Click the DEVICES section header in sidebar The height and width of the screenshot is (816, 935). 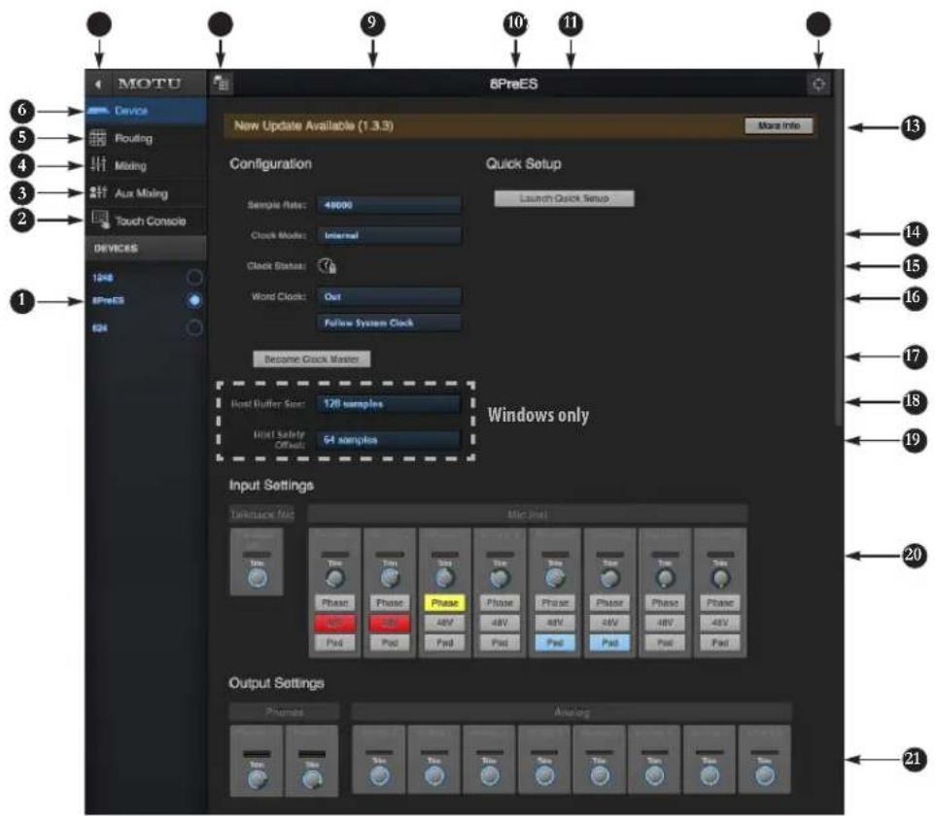point(146,248)
